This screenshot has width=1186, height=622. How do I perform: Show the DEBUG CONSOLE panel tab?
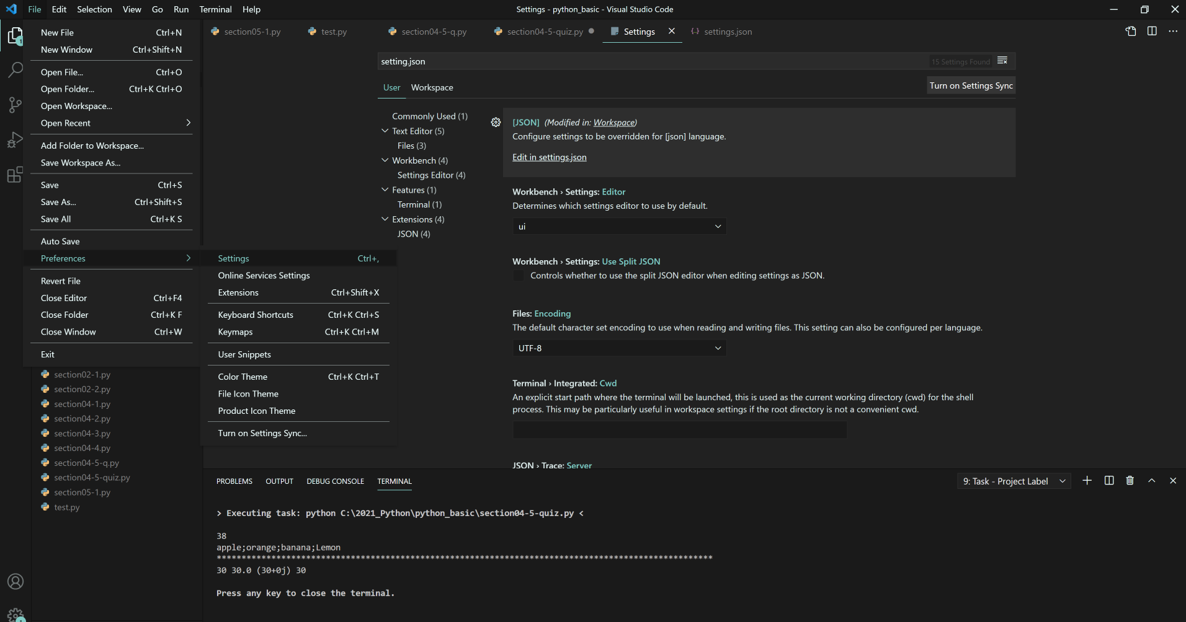coord(336,481)
